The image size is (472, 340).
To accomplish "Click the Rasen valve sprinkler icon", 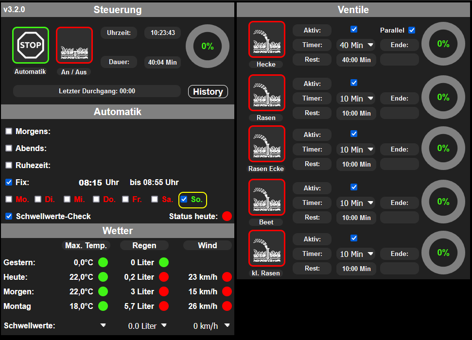I will [x=267, y=93].
